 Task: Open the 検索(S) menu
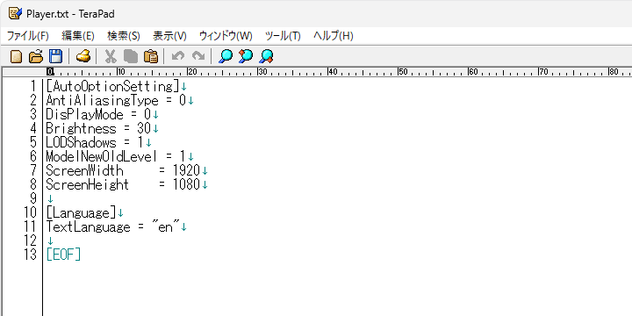tap(124, 36)
